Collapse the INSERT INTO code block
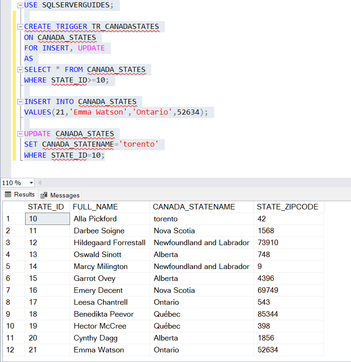 pos(20,102)
